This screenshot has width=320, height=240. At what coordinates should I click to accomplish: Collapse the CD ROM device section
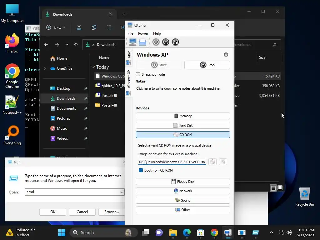pos(183,135)
